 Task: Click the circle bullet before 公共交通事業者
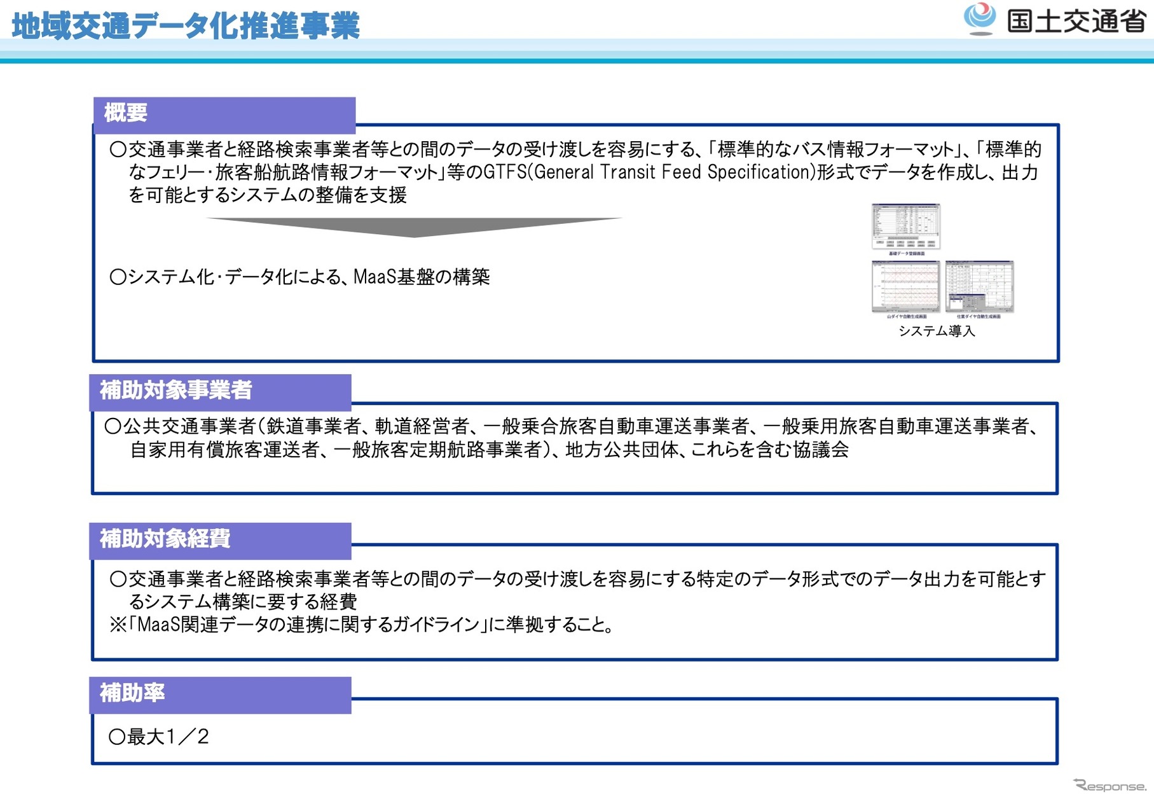pyautogui.click(x=113, y=427)
